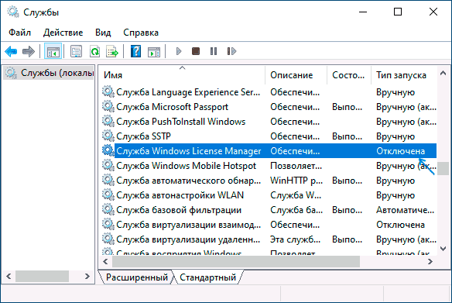452x303 pixels.
Task: Click tree pane horizontal scroll right arrow
Action: 87,276
